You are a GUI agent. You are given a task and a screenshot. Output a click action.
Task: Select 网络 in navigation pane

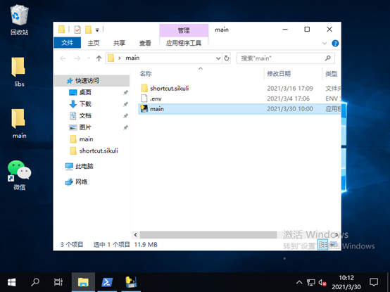click(x=81, y=182)
